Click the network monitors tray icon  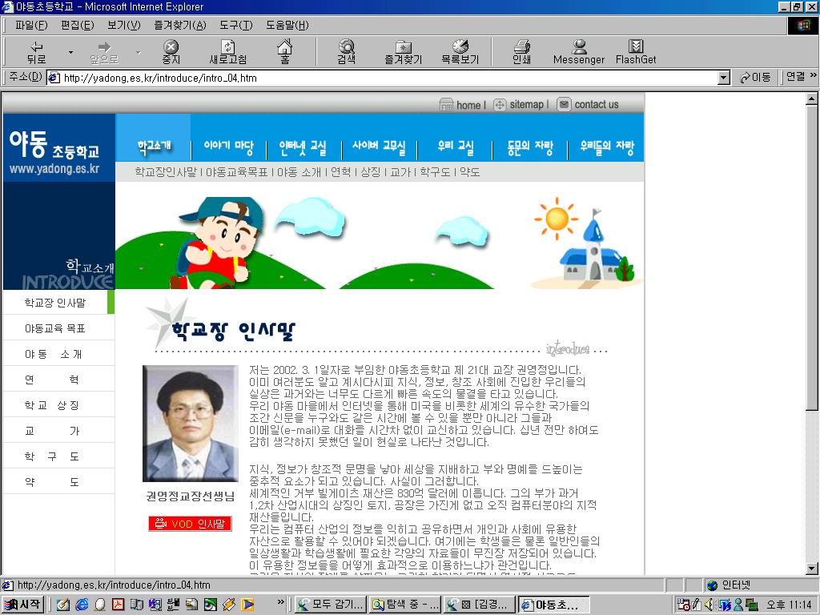(x=751, y=605)
